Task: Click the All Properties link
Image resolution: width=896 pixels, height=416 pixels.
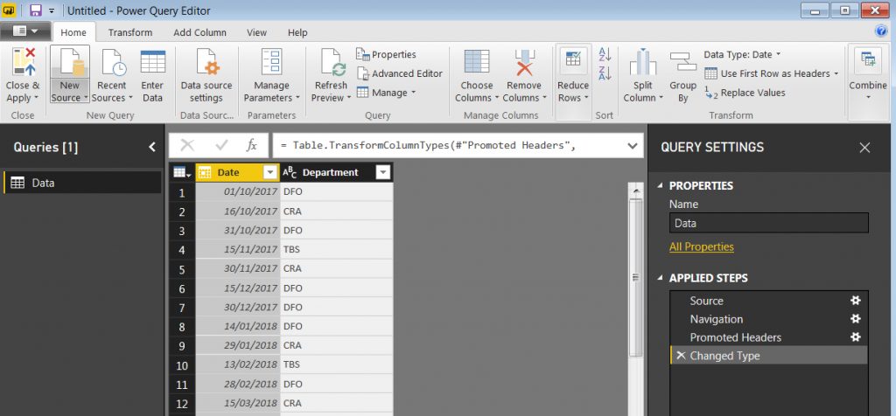Action: pyautogui.click(x=701, y=247)
